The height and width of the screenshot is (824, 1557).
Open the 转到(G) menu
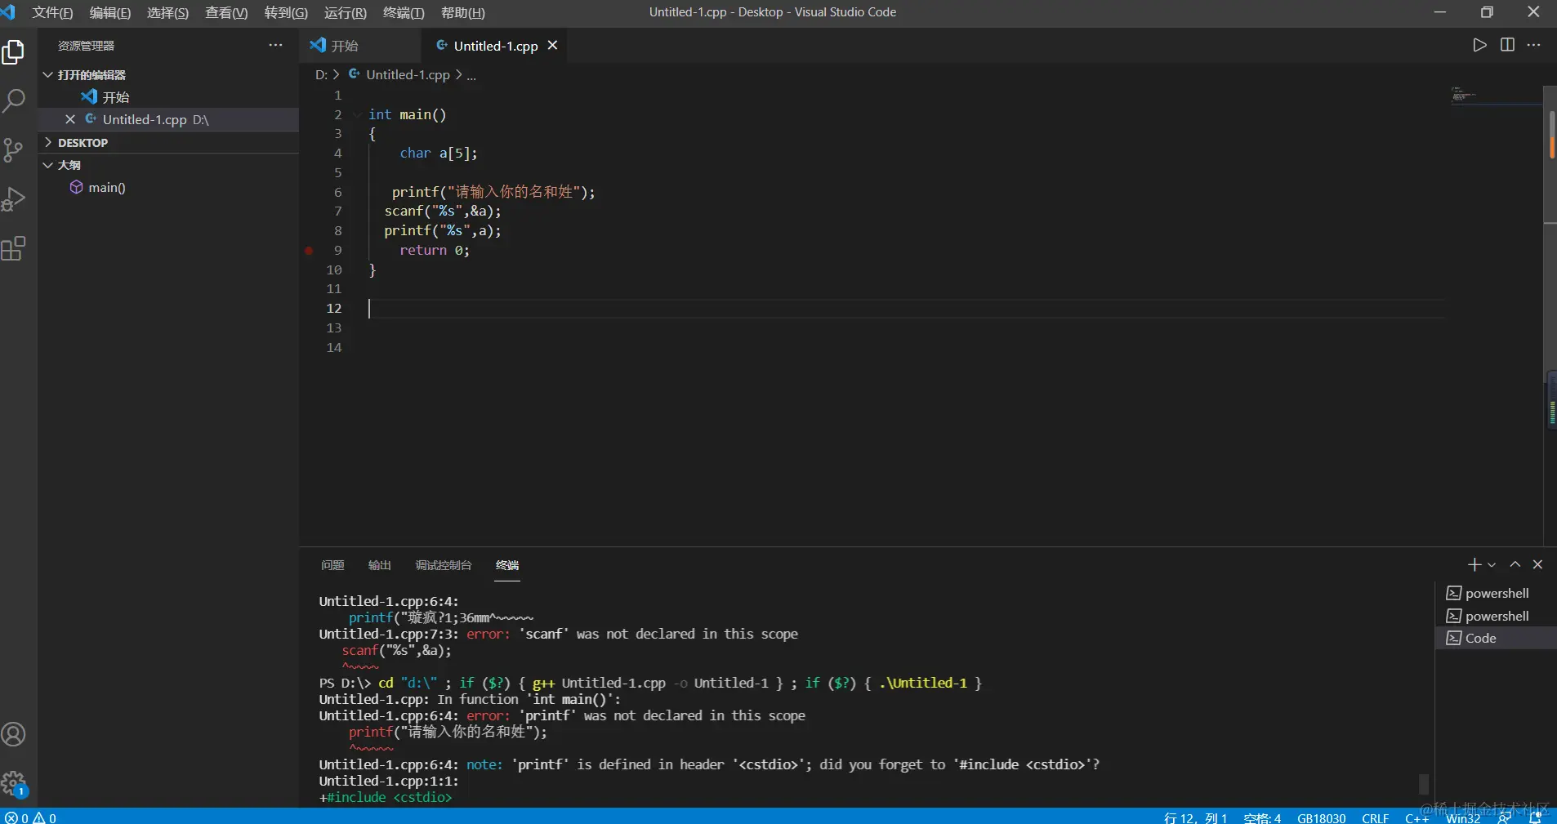(x=286, y=12)
